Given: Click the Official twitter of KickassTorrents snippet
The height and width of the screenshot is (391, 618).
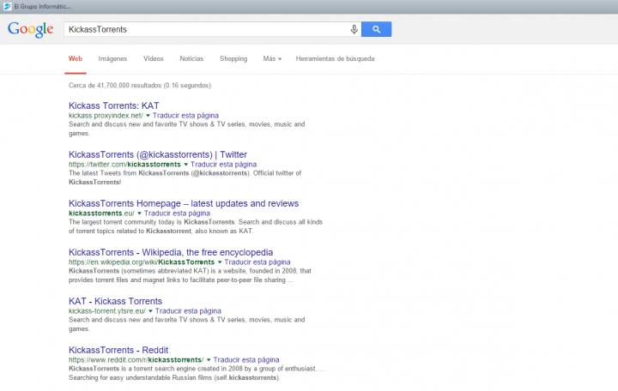Looking at the screenshot, I should (x=185, y=177).
